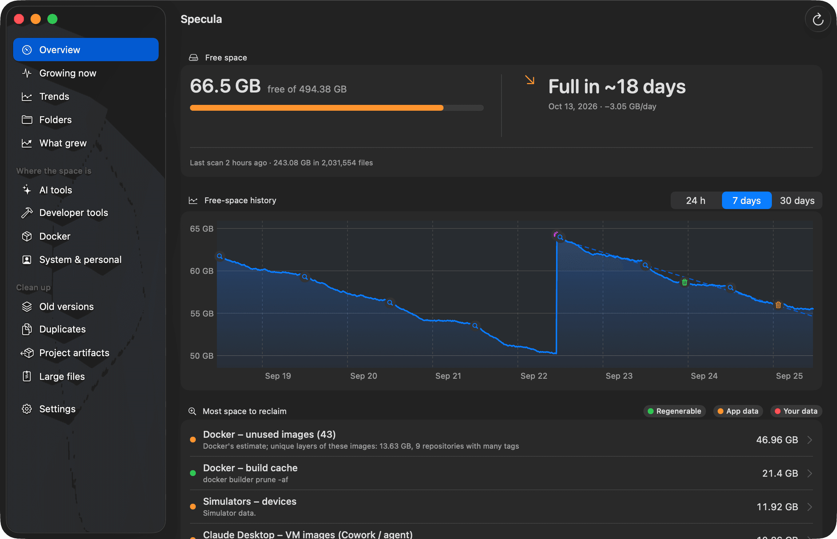This screenshot has height=539, width=837.
Task: Click the refresh scan icon
Action: [x=818, y=19]
